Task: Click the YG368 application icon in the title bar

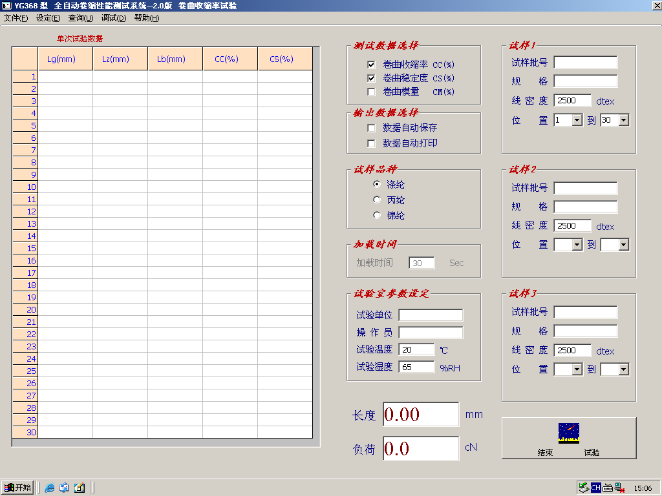Action: (x=7, y=5)
